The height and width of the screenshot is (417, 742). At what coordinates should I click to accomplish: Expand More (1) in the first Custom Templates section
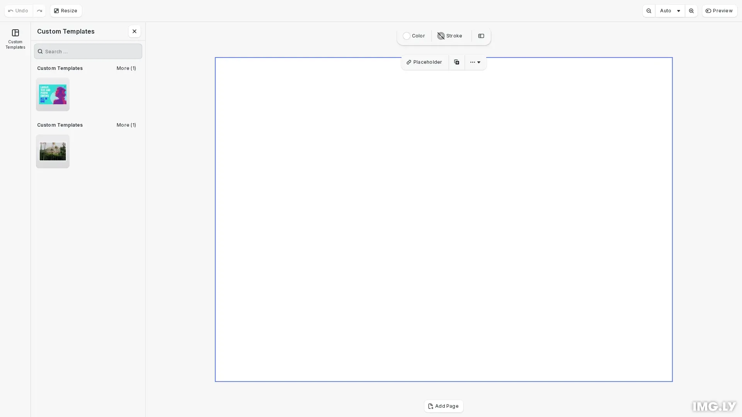pos(126,68)
